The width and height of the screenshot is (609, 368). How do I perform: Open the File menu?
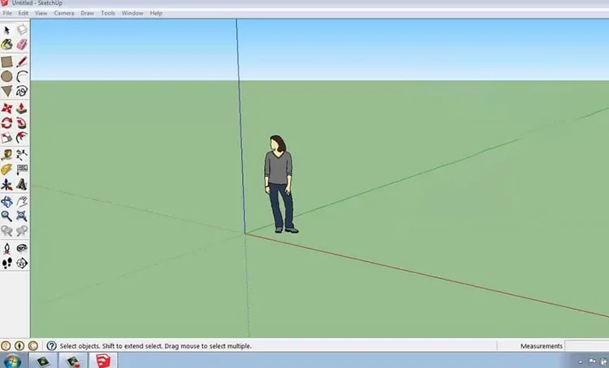click(7, 13)
